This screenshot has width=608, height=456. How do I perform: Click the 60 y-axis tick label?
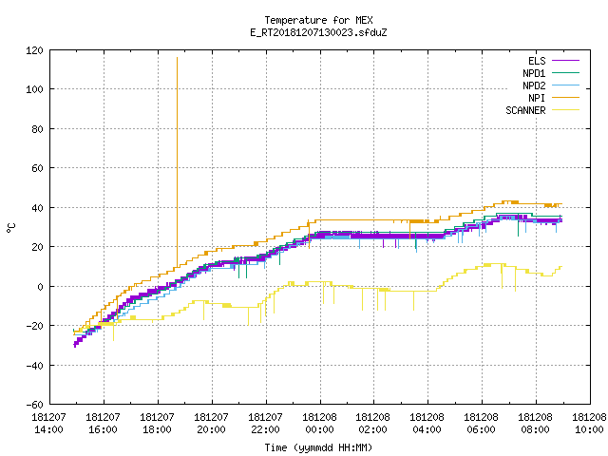pyautogui.click(x=37, y=168)
